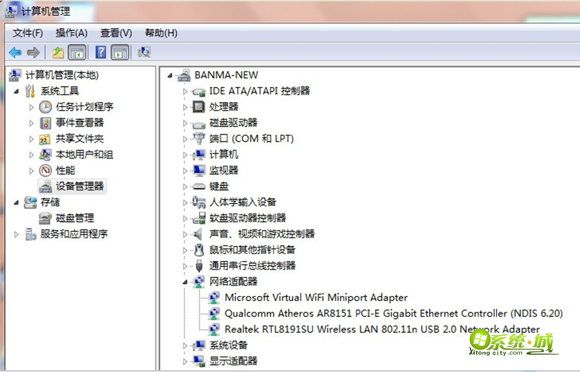The height and width of the screenshot is (372, 580).
Task: Open the 查看(V) menu
Action: pyautogui.click(x=116, y=33)
